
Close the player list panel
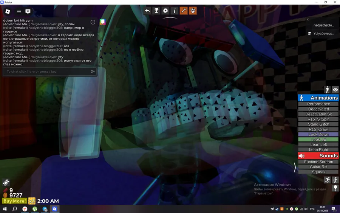click(308, 20)
